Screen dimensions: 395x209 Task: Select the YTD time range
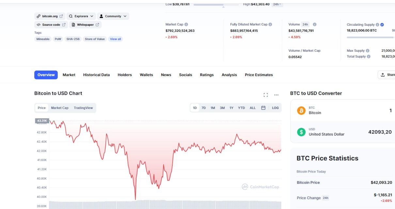pos(242,108)
